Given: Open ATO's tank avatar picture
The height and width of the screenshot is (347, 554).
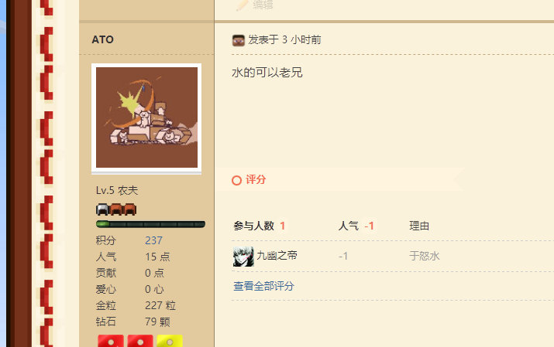Looking at the screenshot, I should click(x=146, y=117).
